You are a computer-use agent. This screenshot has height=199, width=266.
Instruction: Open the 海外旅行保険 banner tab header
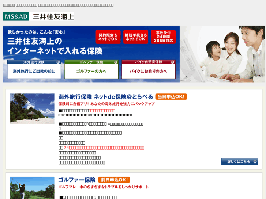pyautogui.click(x=34, y=62)
